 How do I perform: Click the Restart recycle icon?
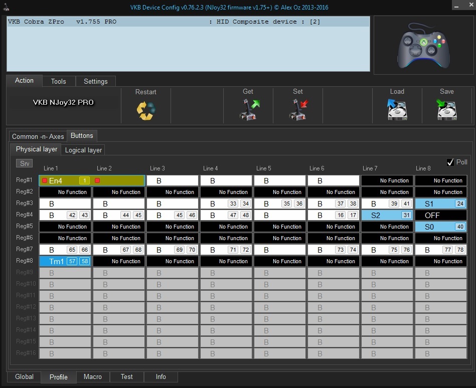[x=146, y=111]
